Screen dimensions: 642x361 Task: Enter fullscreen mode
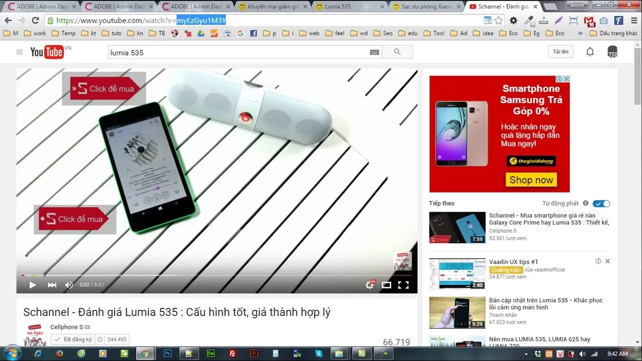403,285
